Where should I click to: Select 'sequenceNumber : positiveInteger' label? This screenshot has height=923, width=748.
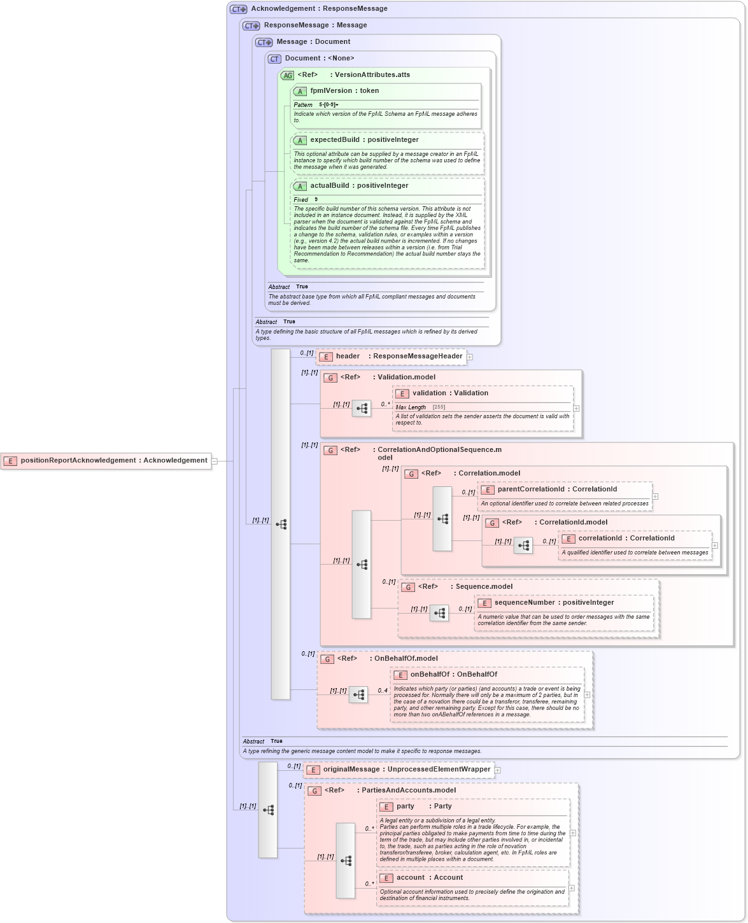tap(554, 603)
